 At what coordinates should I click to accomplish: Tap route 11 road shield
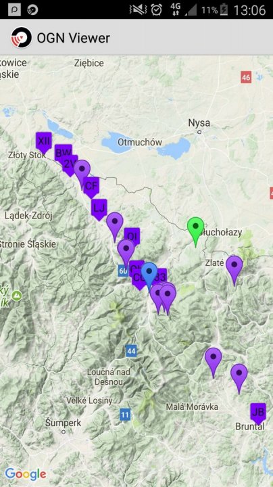click(125, 415)
